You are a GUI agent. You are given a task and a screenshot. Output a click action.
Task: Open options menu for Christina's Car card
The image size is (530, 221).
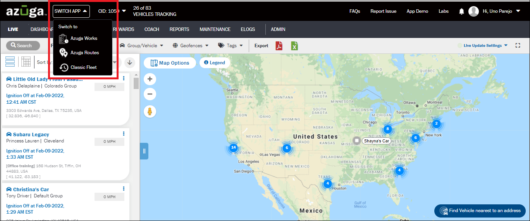click(x=124, y=188)
